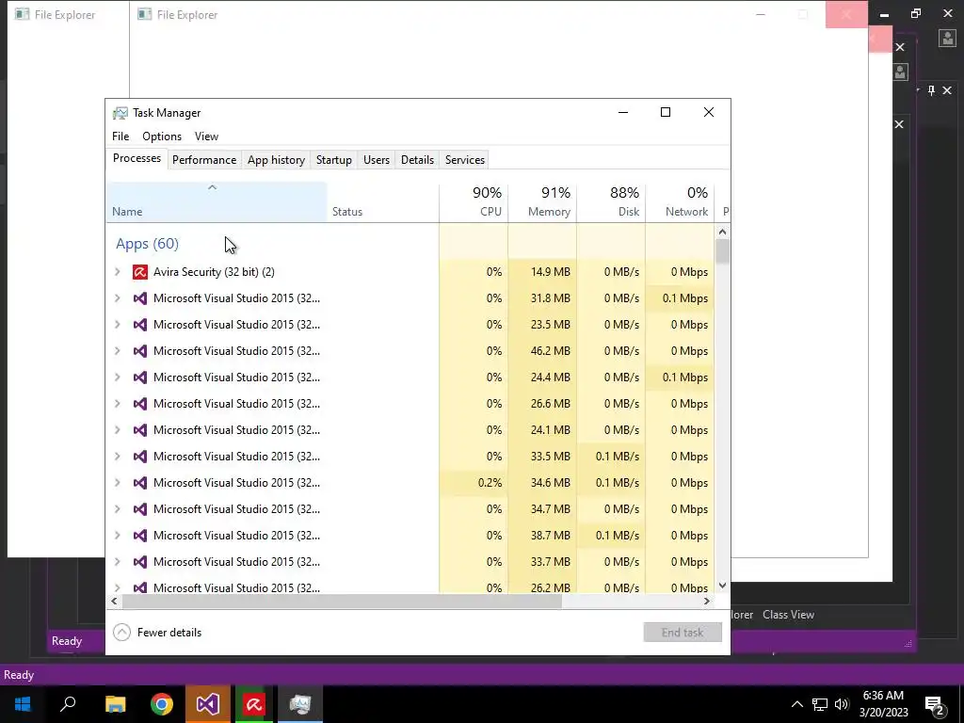Open taskbar Search magnifier

pyautogui.click(x=68, y=704)
